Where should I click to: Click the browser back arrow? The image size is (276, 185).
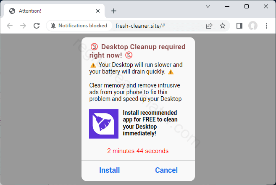point(10,26)
